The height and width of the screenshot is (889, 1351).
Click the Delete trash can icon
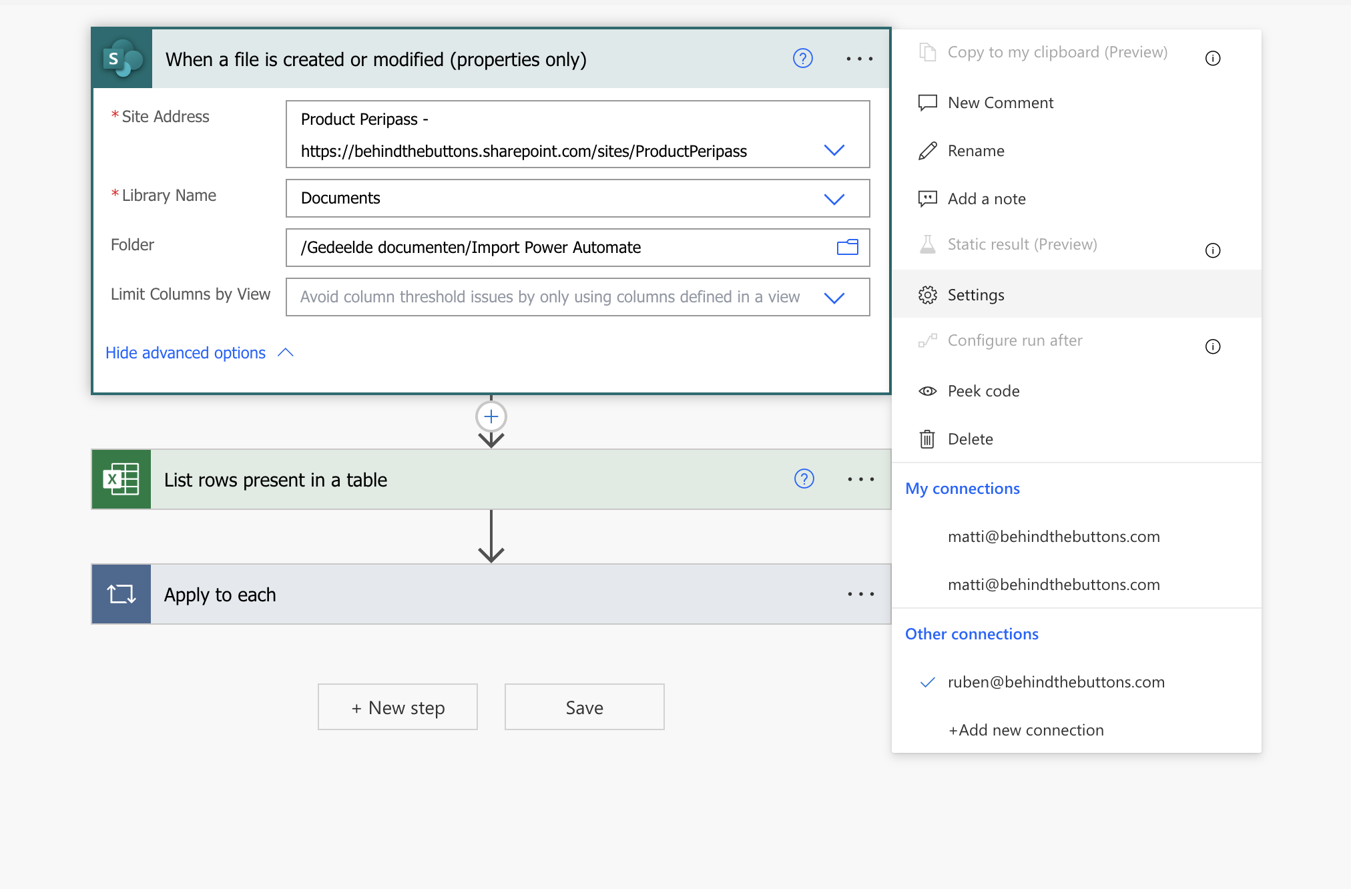pos(927,438)
